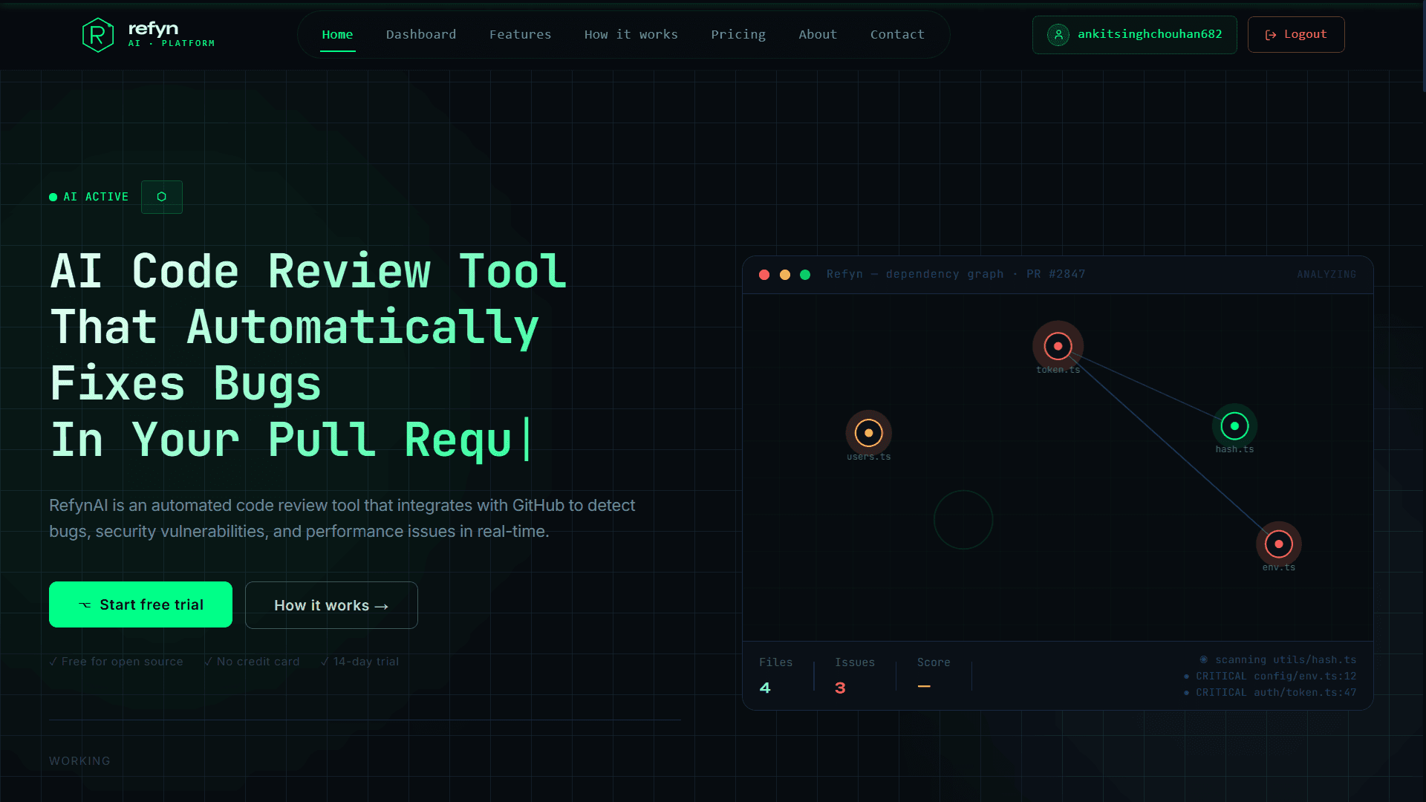Click the Issues count in the stats bar
Image resolution: width=1426 pixels, height=802 pixels.
coord(840,688)
